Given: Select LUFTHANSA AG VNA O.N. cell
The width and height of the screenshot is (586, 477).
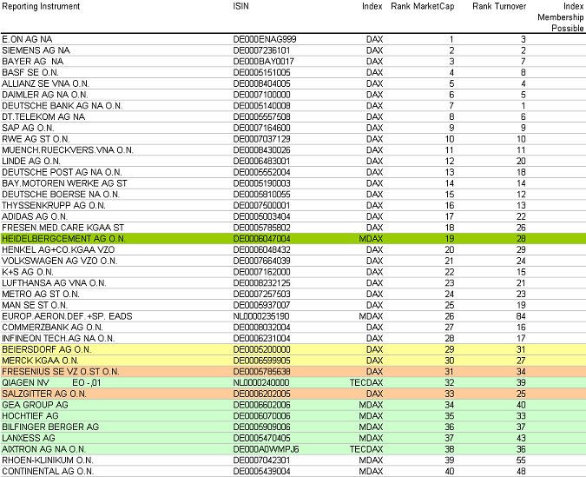Looking at the screenshot, I should [54, 283].
